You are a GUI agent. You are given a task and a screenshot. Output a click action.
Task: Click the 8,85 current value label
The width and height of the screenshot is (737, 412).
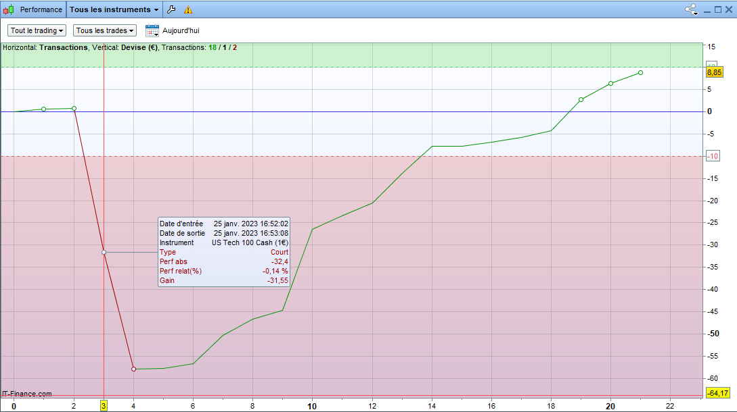[x=715, y=72]
